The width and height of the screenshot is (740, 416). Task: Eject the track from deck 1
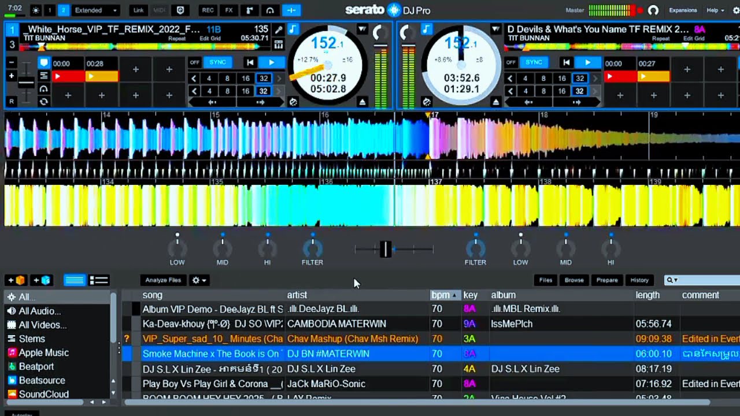362,102
